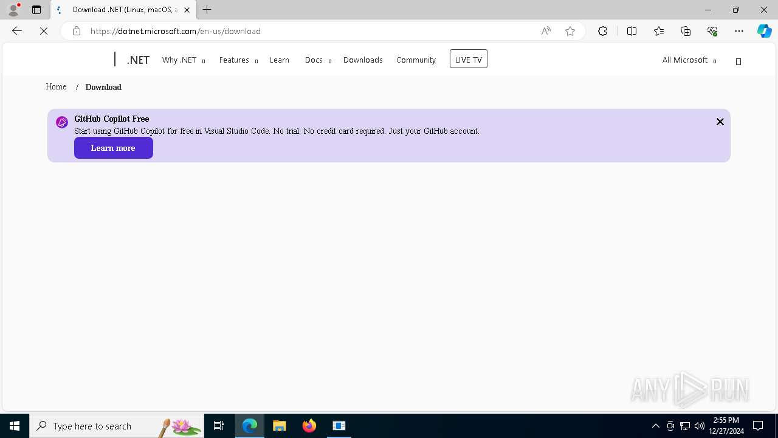Viewport: 778px width, 438px height.
Task: Open the Learn page
Action: (280, 60)
